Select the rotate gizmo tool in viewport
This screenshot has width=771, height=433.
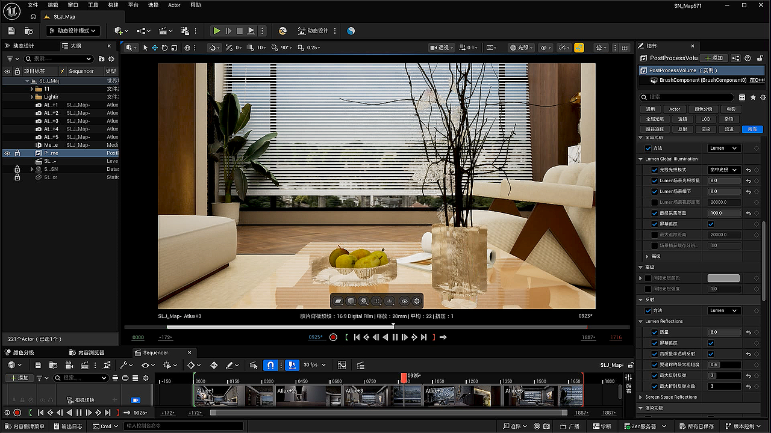(164, 48)
